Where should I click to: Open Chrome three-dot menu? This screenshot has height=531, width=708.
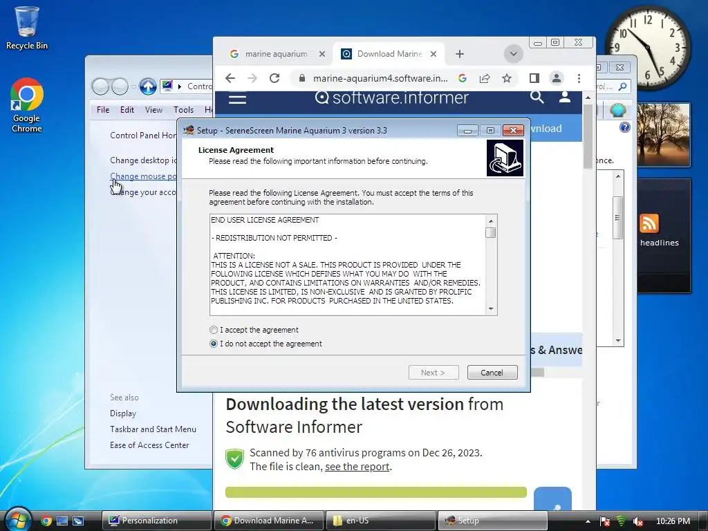[x=579, y=78]
